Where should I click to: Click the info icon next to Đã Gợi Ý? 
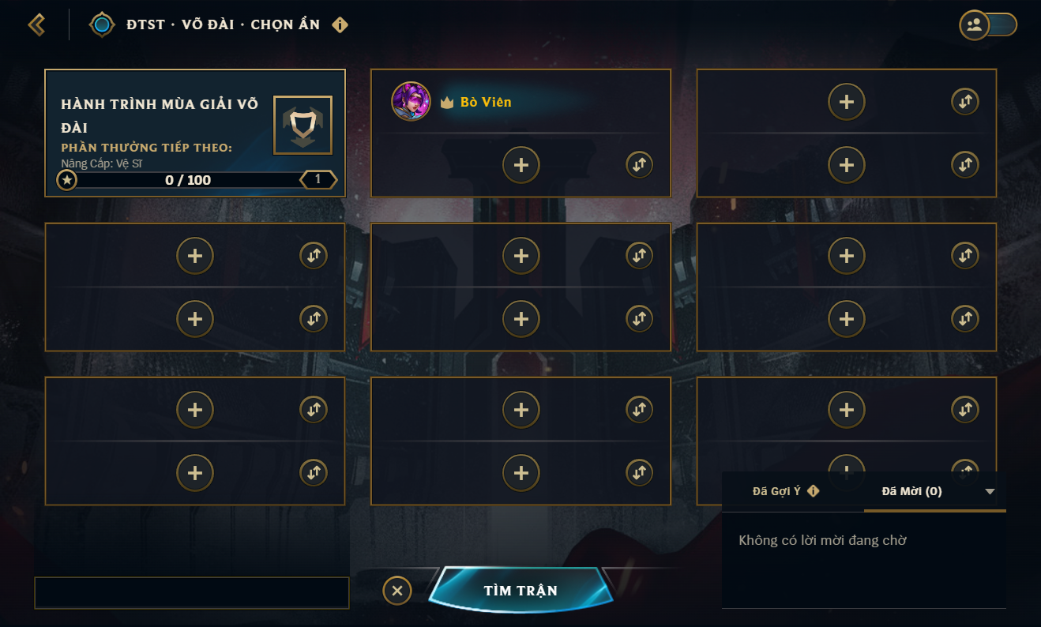813,491
